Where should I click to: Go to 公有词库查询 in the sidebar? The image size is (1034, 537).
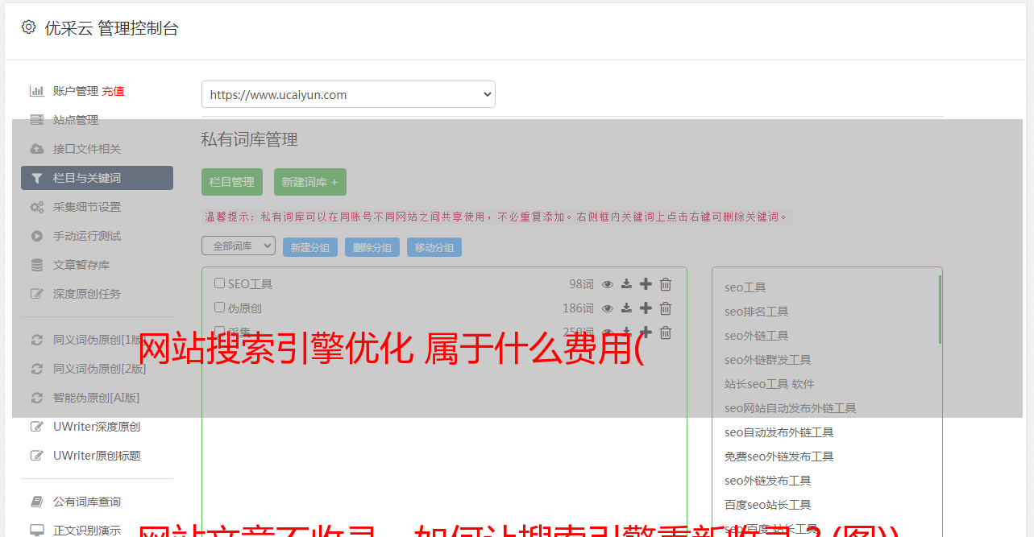click(x=87, y=502)
